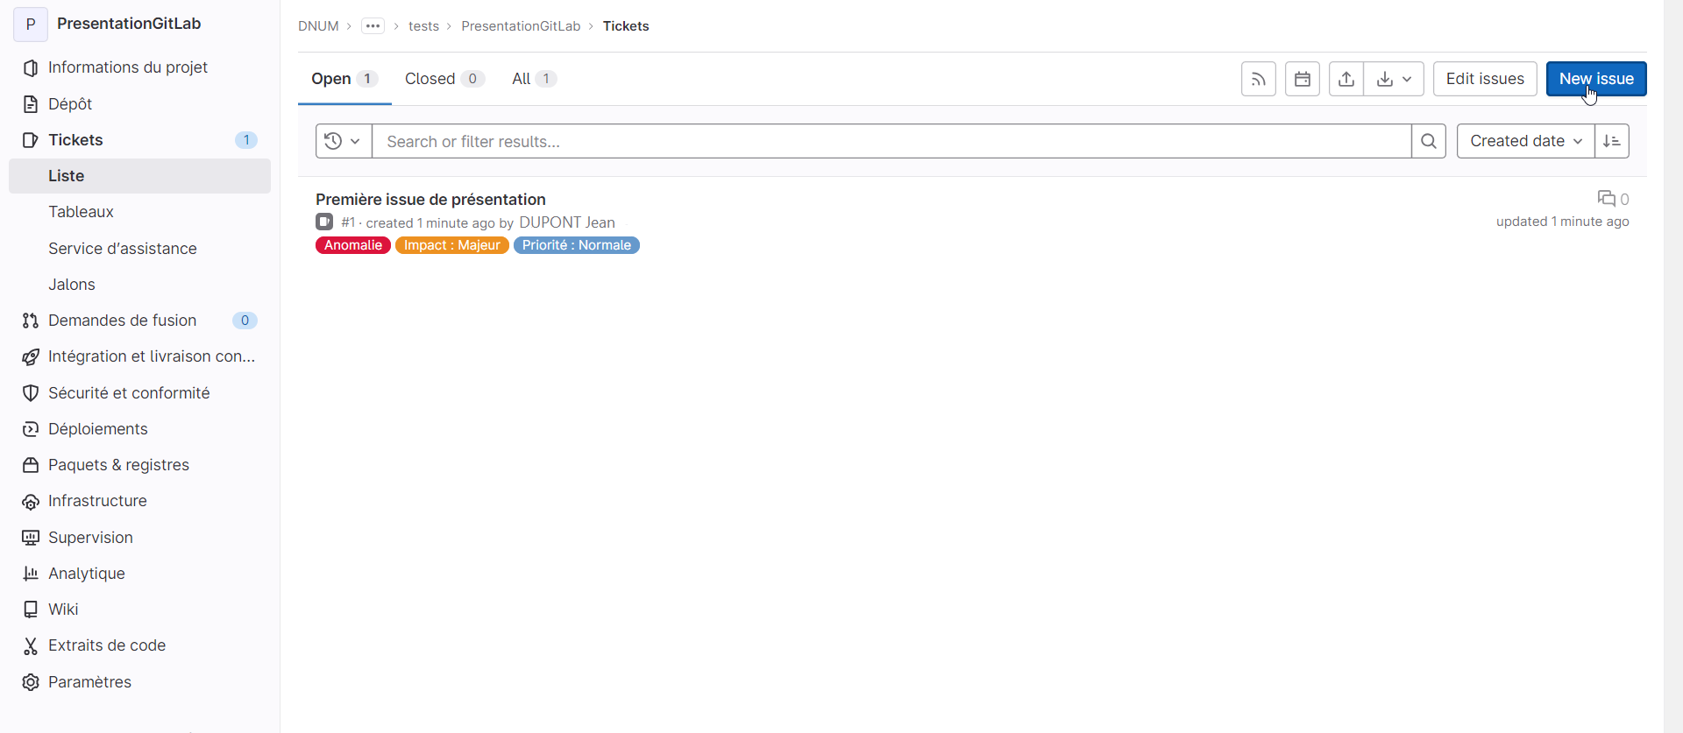Open the Première issue de présentation link

(430, 200)
